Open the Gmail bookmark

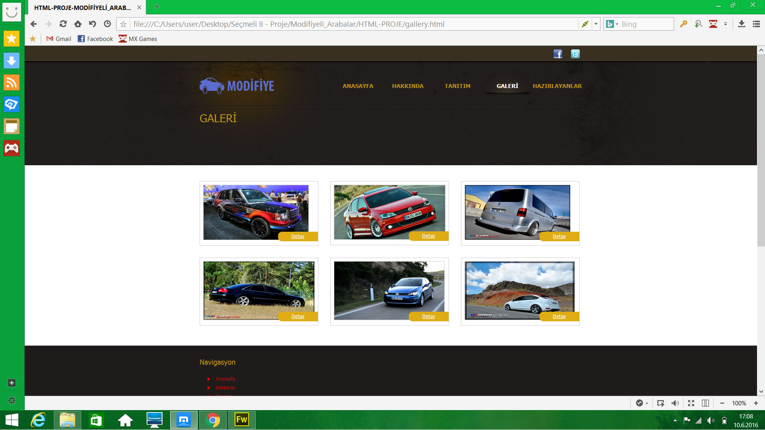59,39
